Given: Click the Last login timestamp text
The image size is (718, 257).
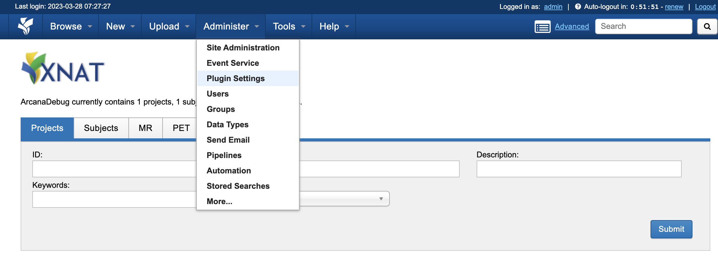Looking at the screenshot, I should pyautogui.click(x=63, y=6).
